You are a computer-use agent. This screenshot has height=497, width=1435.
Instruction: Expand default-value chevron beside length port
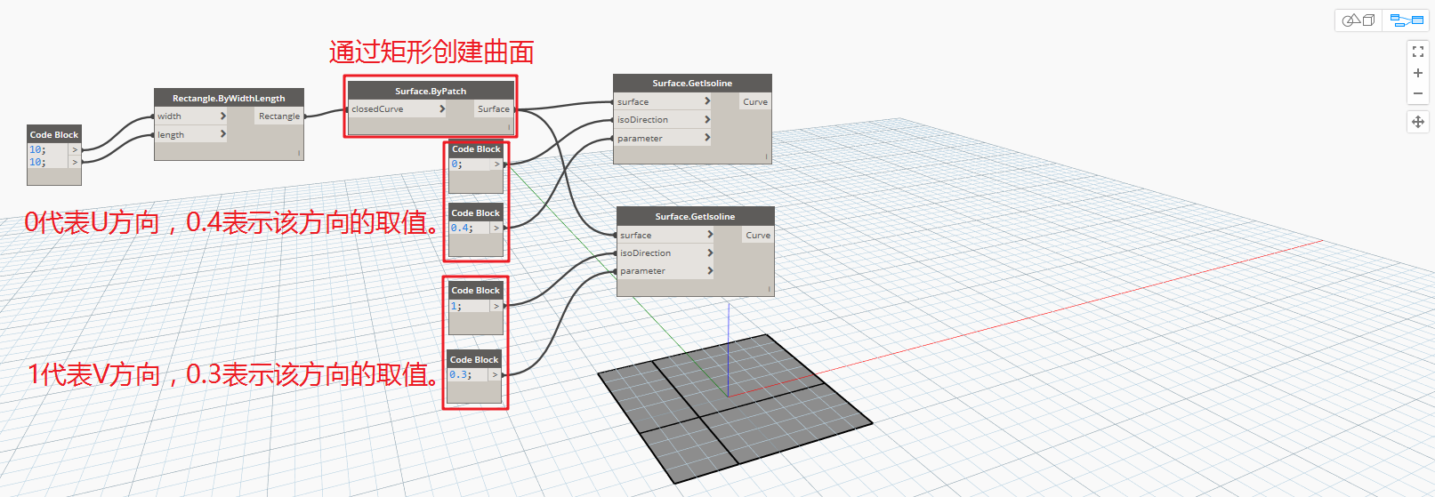(222, 134)
